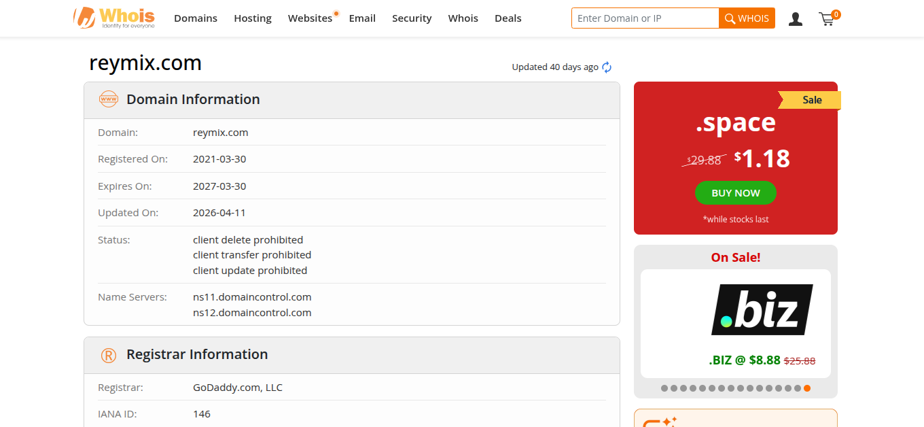This screenshot has height=427, width=924.
Task: Open the Deals menu
Action: tap(508, 18)
